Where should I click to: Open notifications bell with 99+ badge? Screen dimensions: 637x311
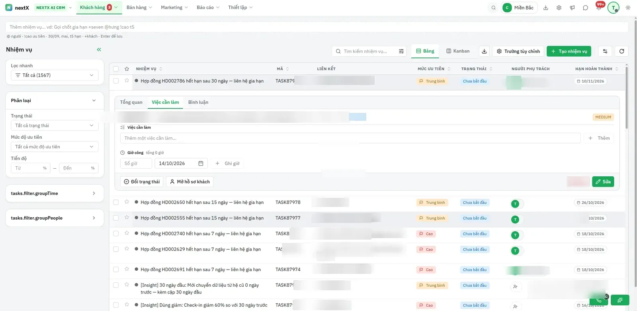point(599,8)
